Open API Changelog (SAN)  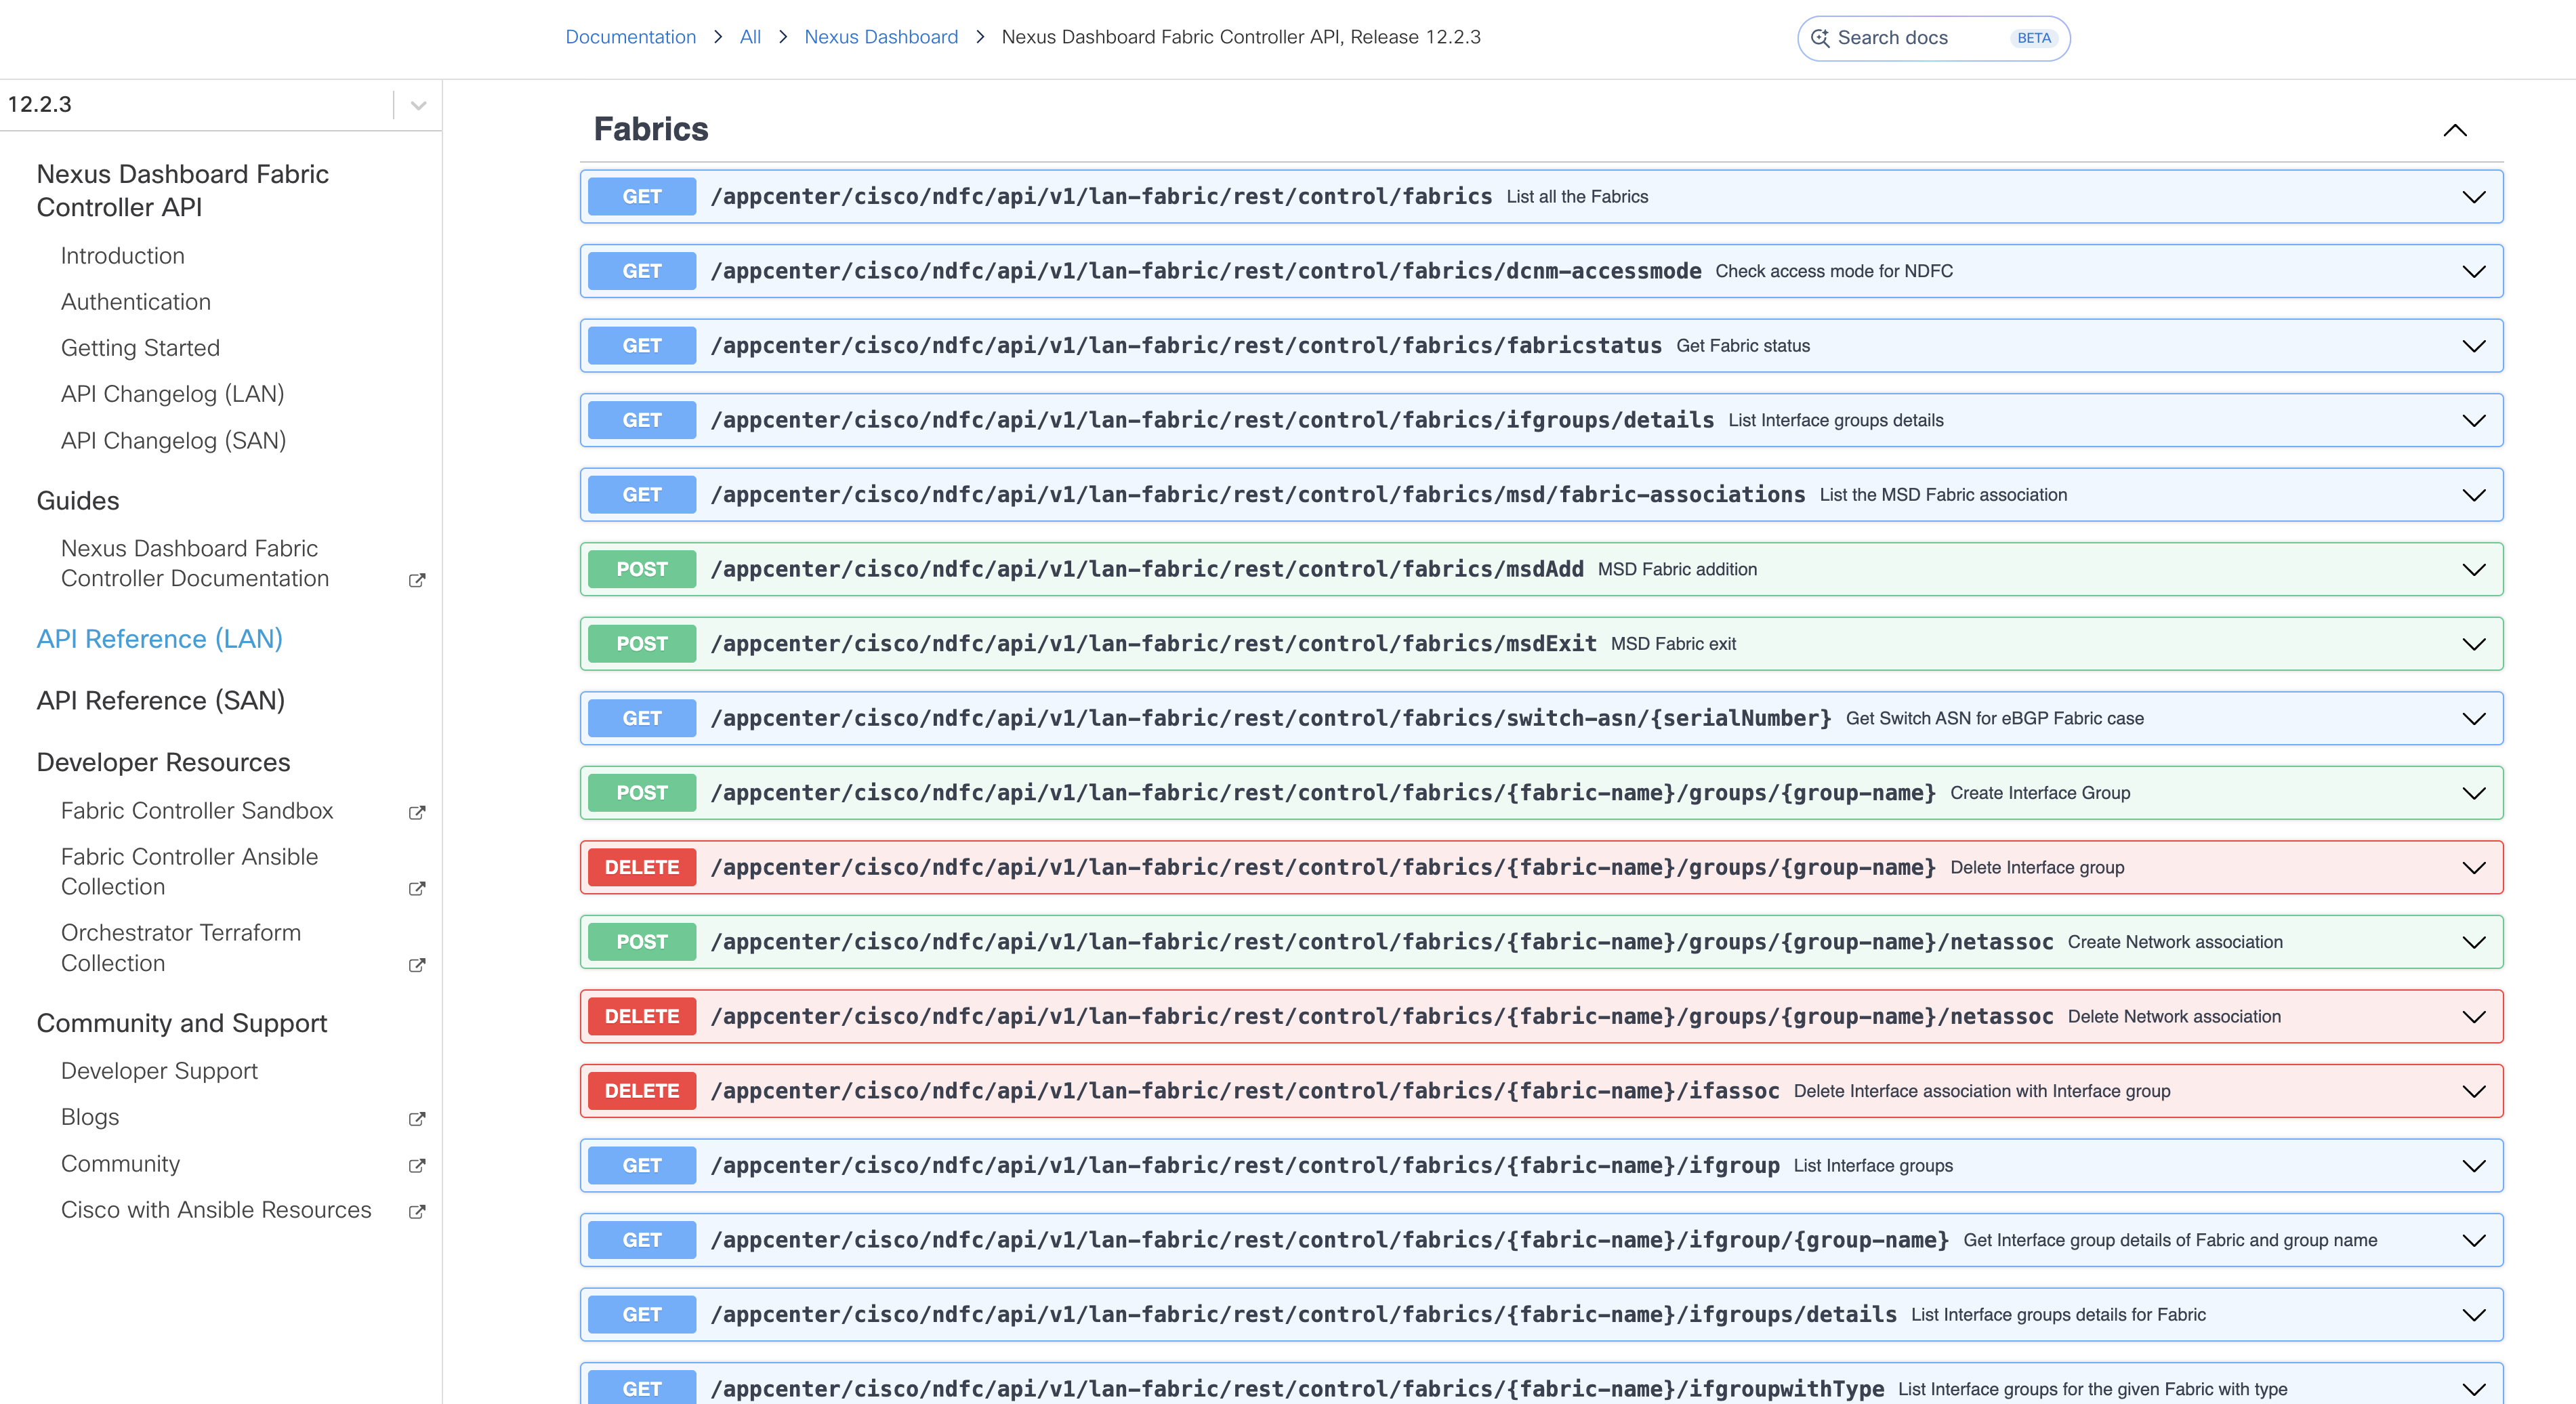pos(174,441)
